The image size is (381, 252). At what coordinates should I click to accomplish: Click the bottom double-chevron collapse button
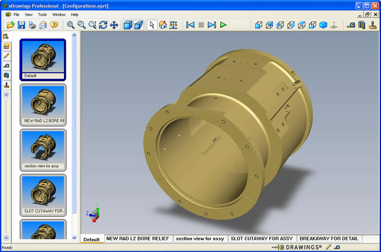pos(6,238)
